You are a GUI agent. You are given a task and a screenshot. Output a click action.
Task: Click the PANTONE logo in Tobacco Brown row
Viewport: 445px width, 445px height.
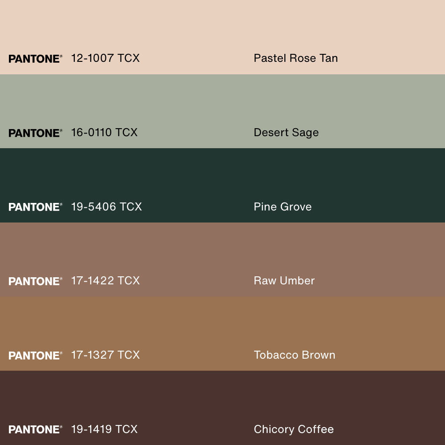(35, 356)
